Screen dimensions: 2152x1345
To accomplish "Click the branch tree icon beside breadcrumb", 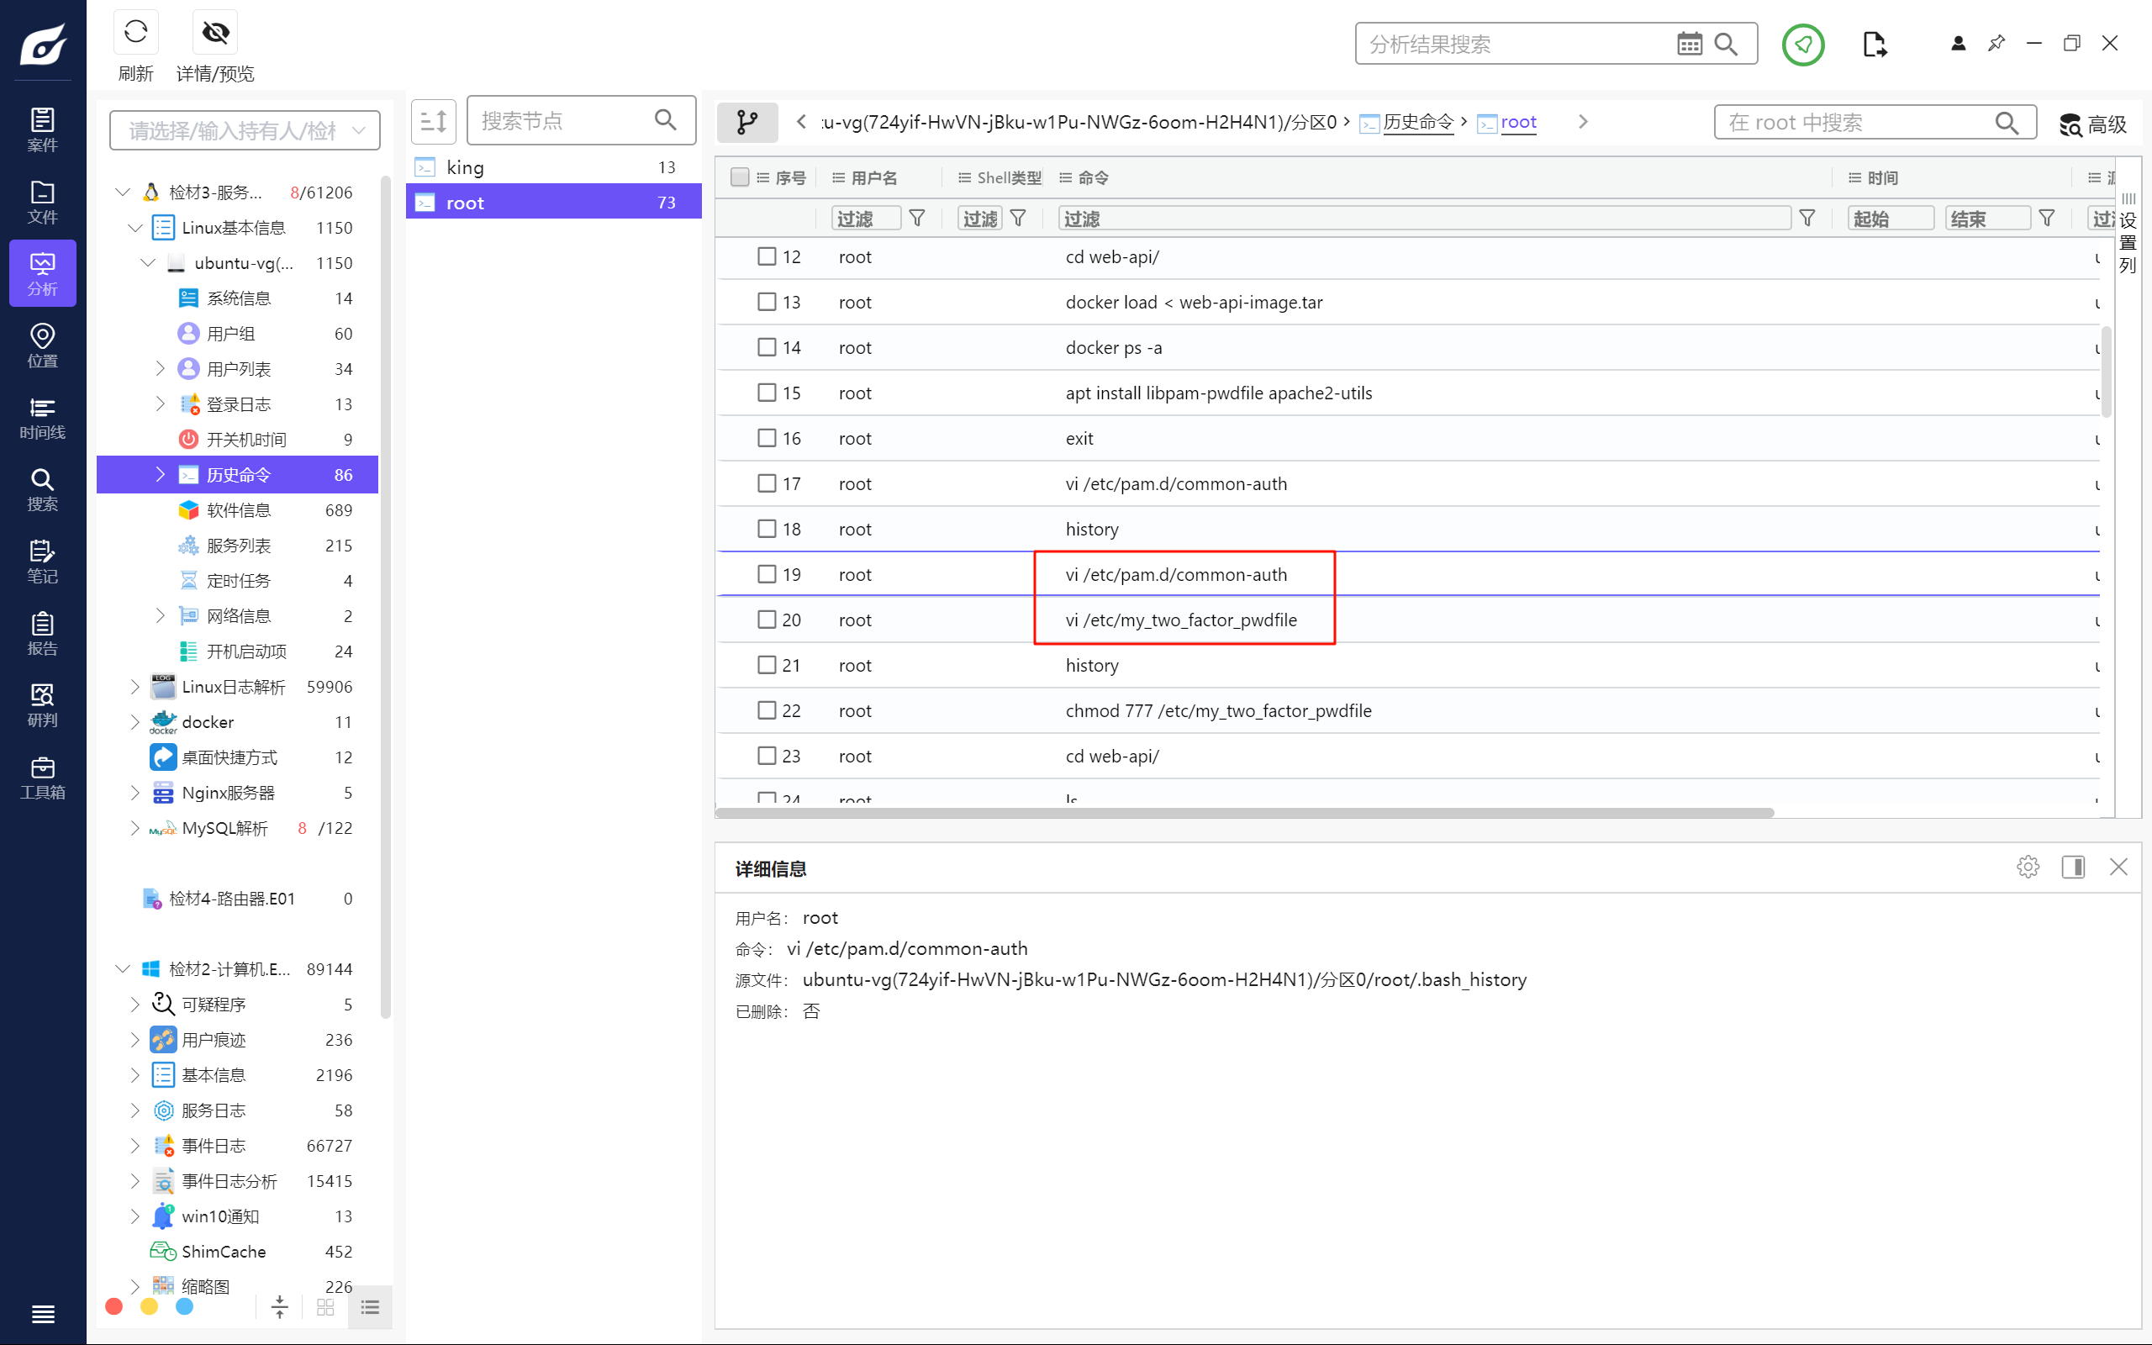I will click(x=747, y=122).
